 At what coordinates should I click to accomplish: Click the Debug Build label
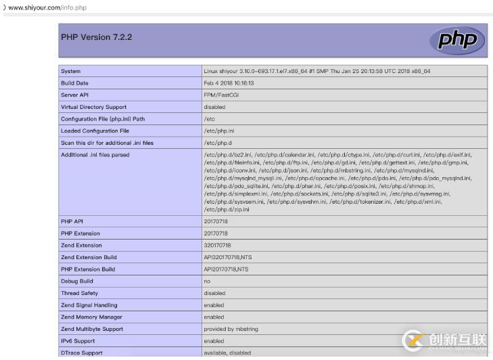pos(77,282)
